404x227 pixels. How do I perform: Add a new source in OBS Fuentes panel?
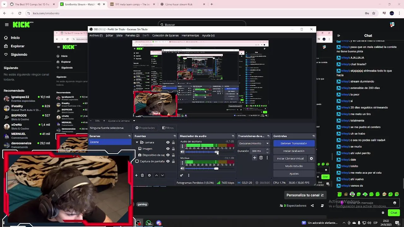coord(136,175)
